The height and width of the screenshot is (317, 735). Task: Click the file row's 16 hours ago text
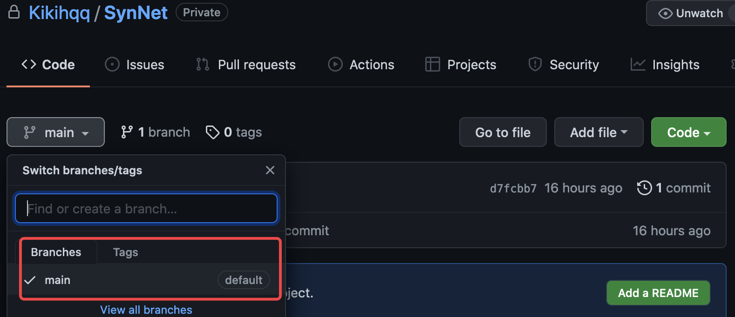[x=672, y=231]
